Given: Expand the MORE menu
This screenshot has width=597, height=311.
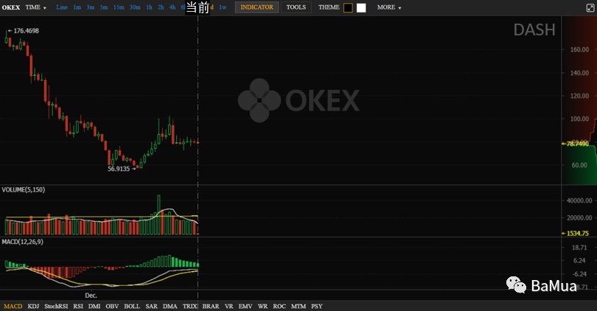Looking at the screenshot, I should [x=388, y=7].
